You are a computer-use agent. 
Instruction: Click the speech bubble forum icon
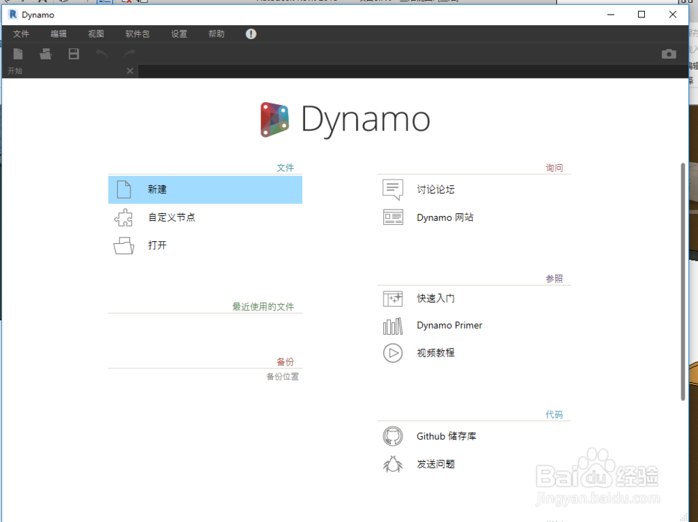393,189
